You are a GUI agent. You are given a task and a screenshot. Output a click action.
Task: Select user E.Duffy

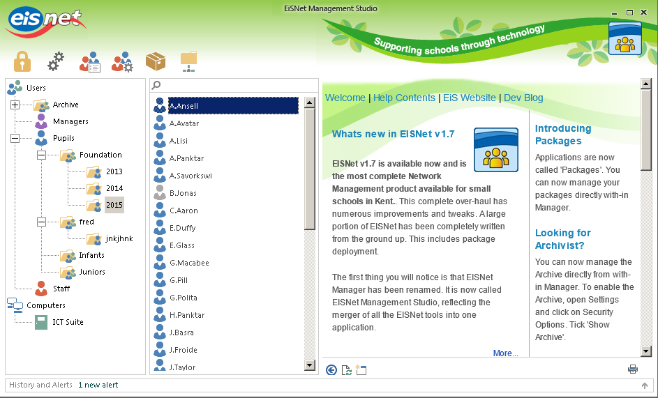coord(183,228)
